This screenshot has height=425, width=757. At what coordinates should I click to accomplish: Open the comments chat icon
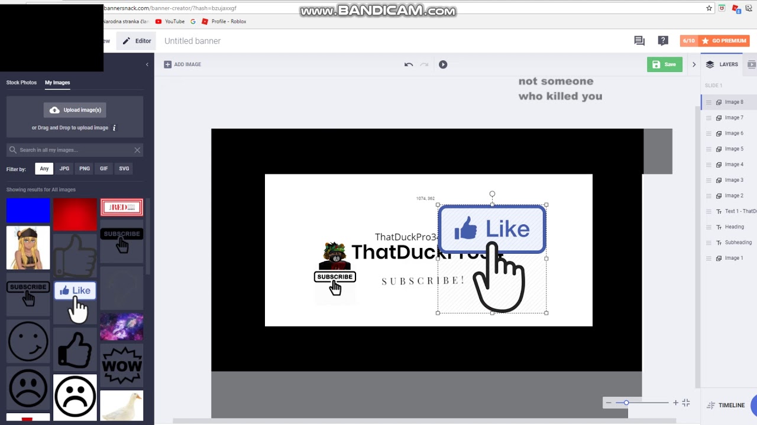639,41
